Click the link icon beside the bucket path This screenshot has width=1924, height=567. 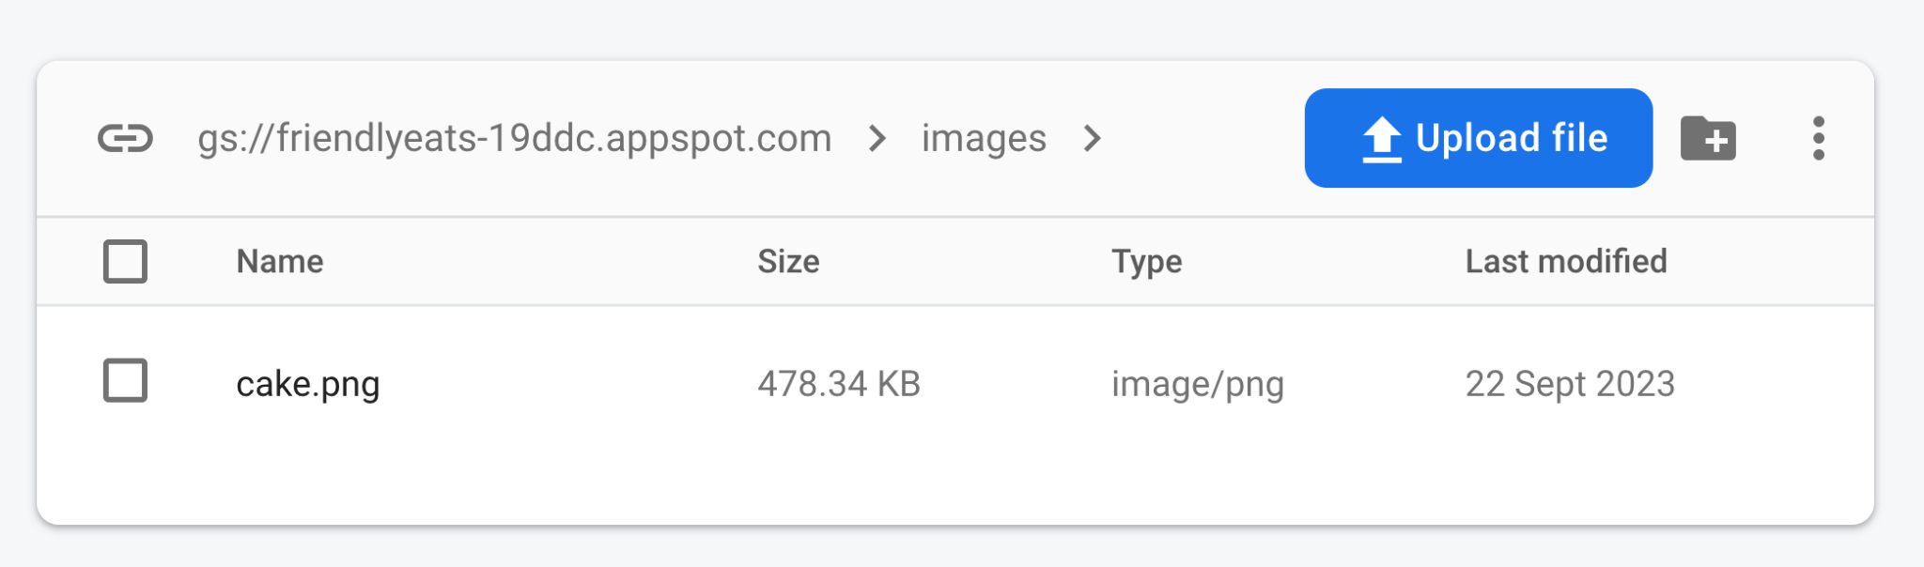[x=125, y=139]
